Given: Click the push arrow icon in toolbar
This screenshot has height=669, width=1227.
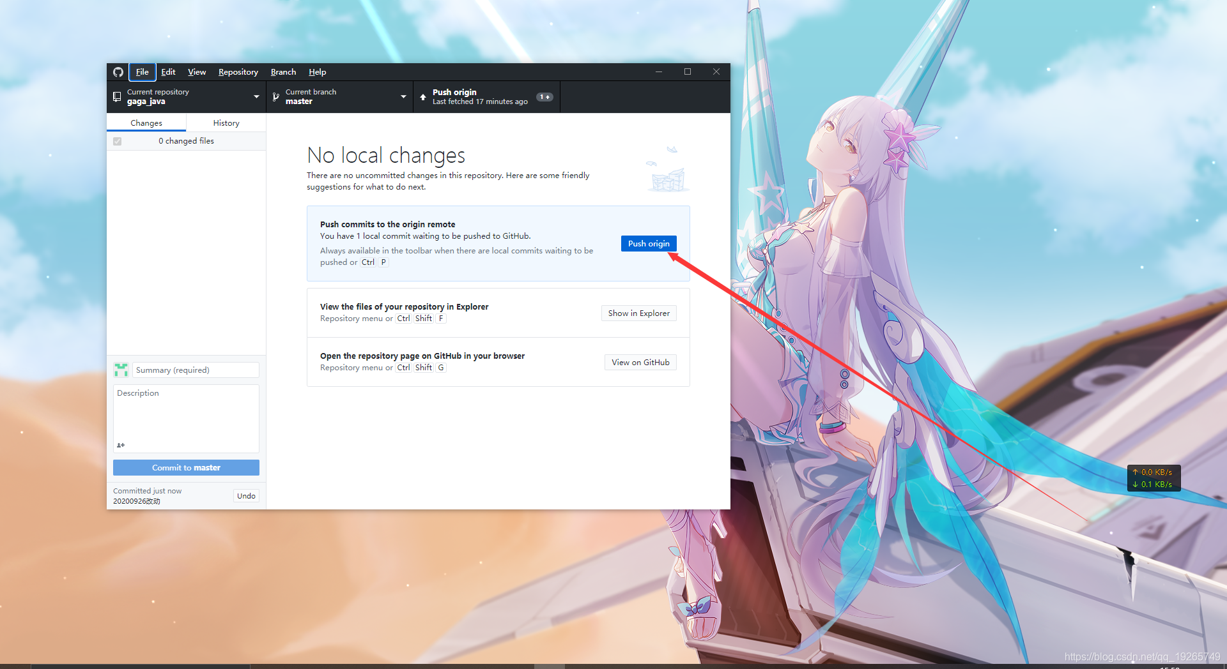Looking at the screenshot, I should pos(423,97).
